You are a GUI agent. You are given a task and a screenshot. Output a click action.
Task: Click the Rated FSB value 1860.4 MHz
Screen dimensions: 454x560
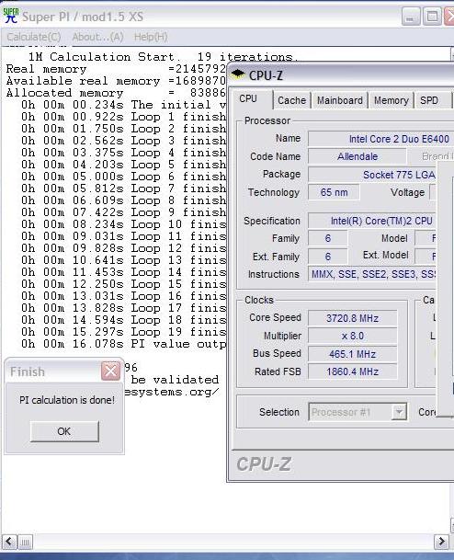[x=352, y=371]
